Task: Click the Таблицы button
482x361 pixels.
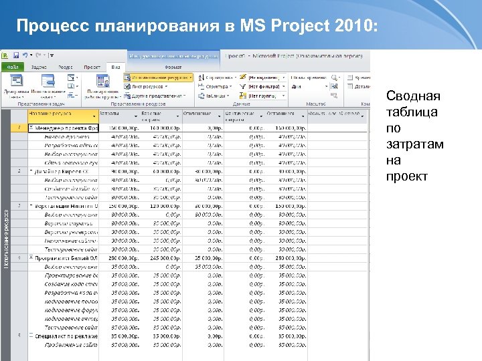Action: [x=214, y=96]
